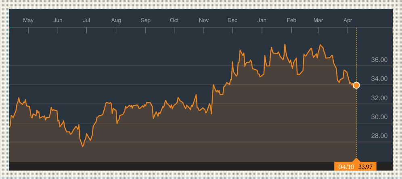Select the Apr label on the timeline

(x=348, y=20)
